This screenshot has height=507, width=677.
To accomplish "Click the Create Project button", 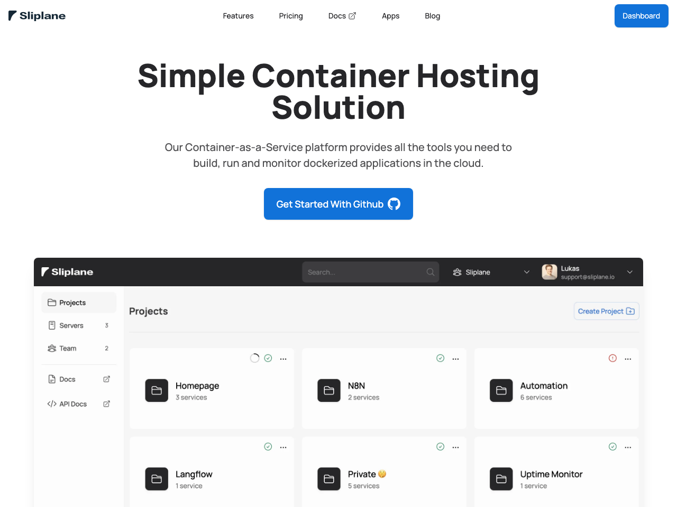I will [606, 311].
